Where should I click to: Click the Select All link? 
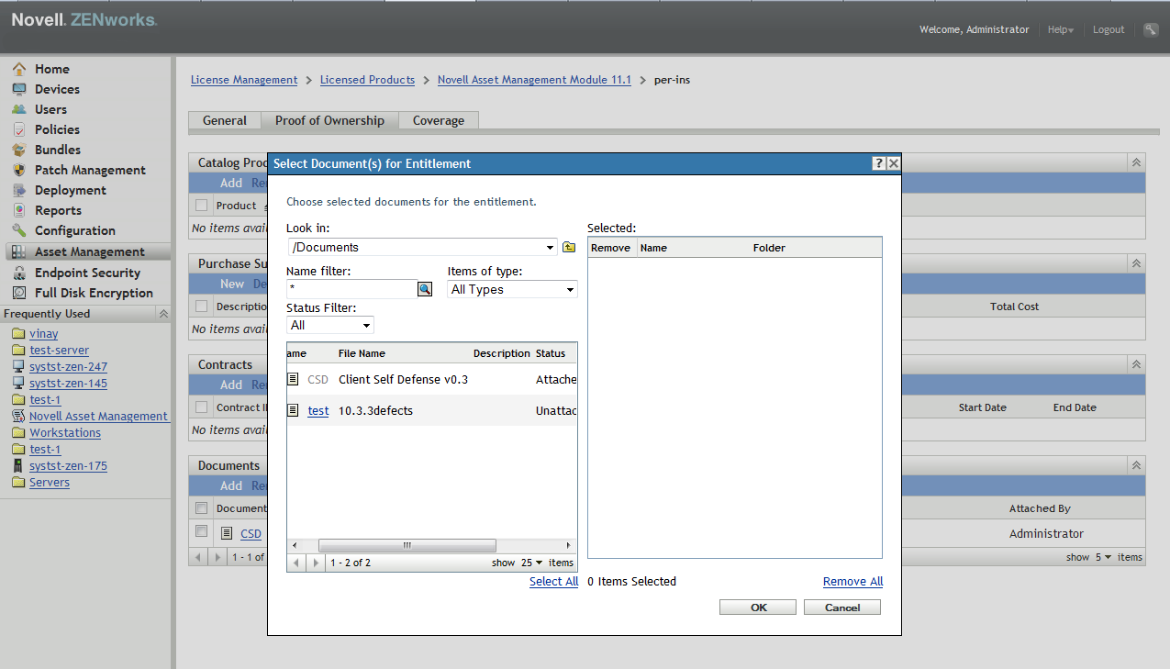pyautogui.click(x=553, y=581)
